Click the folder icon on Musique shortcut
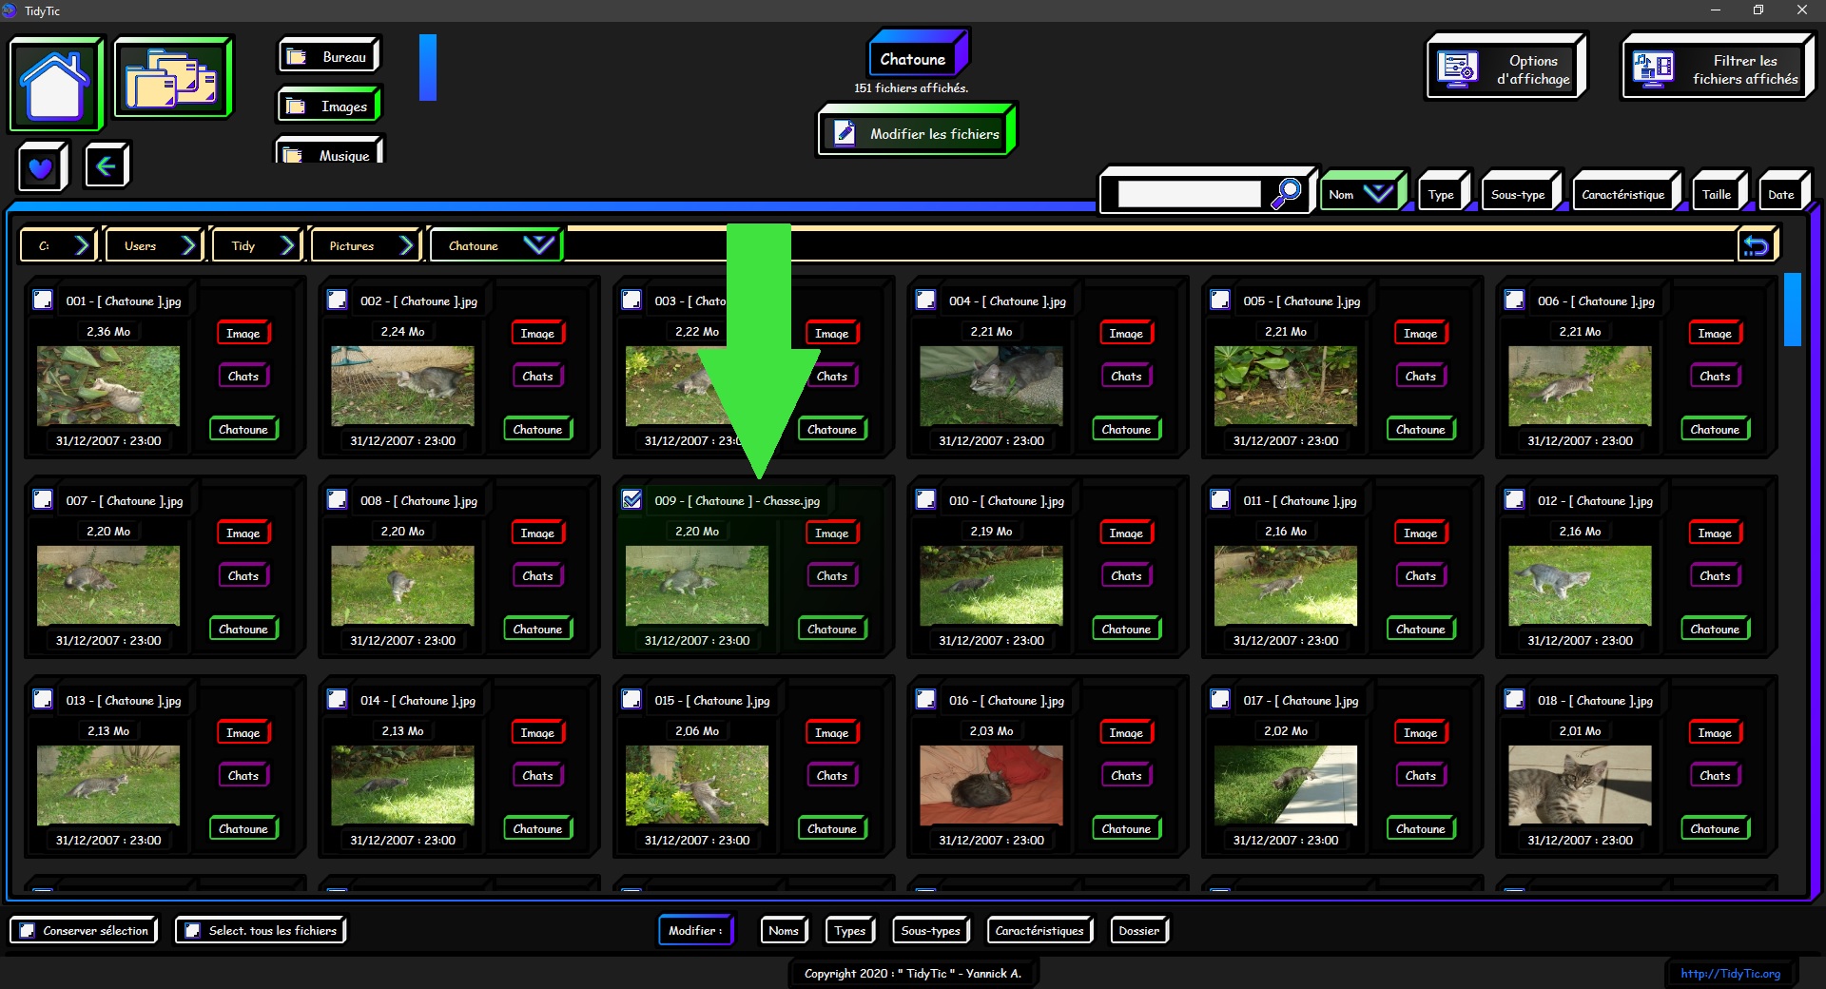 click(293, 155)
